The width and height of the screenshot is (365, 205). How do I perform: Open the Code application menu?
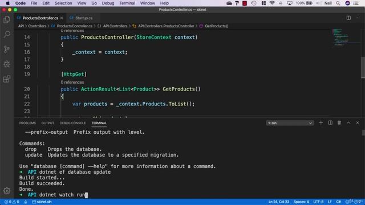[x=21, y=3]
